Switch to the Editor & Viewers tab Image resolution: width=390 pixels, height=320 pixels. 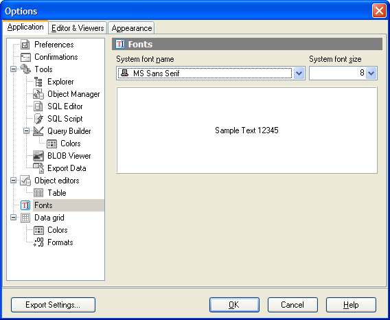pos(78,28)
